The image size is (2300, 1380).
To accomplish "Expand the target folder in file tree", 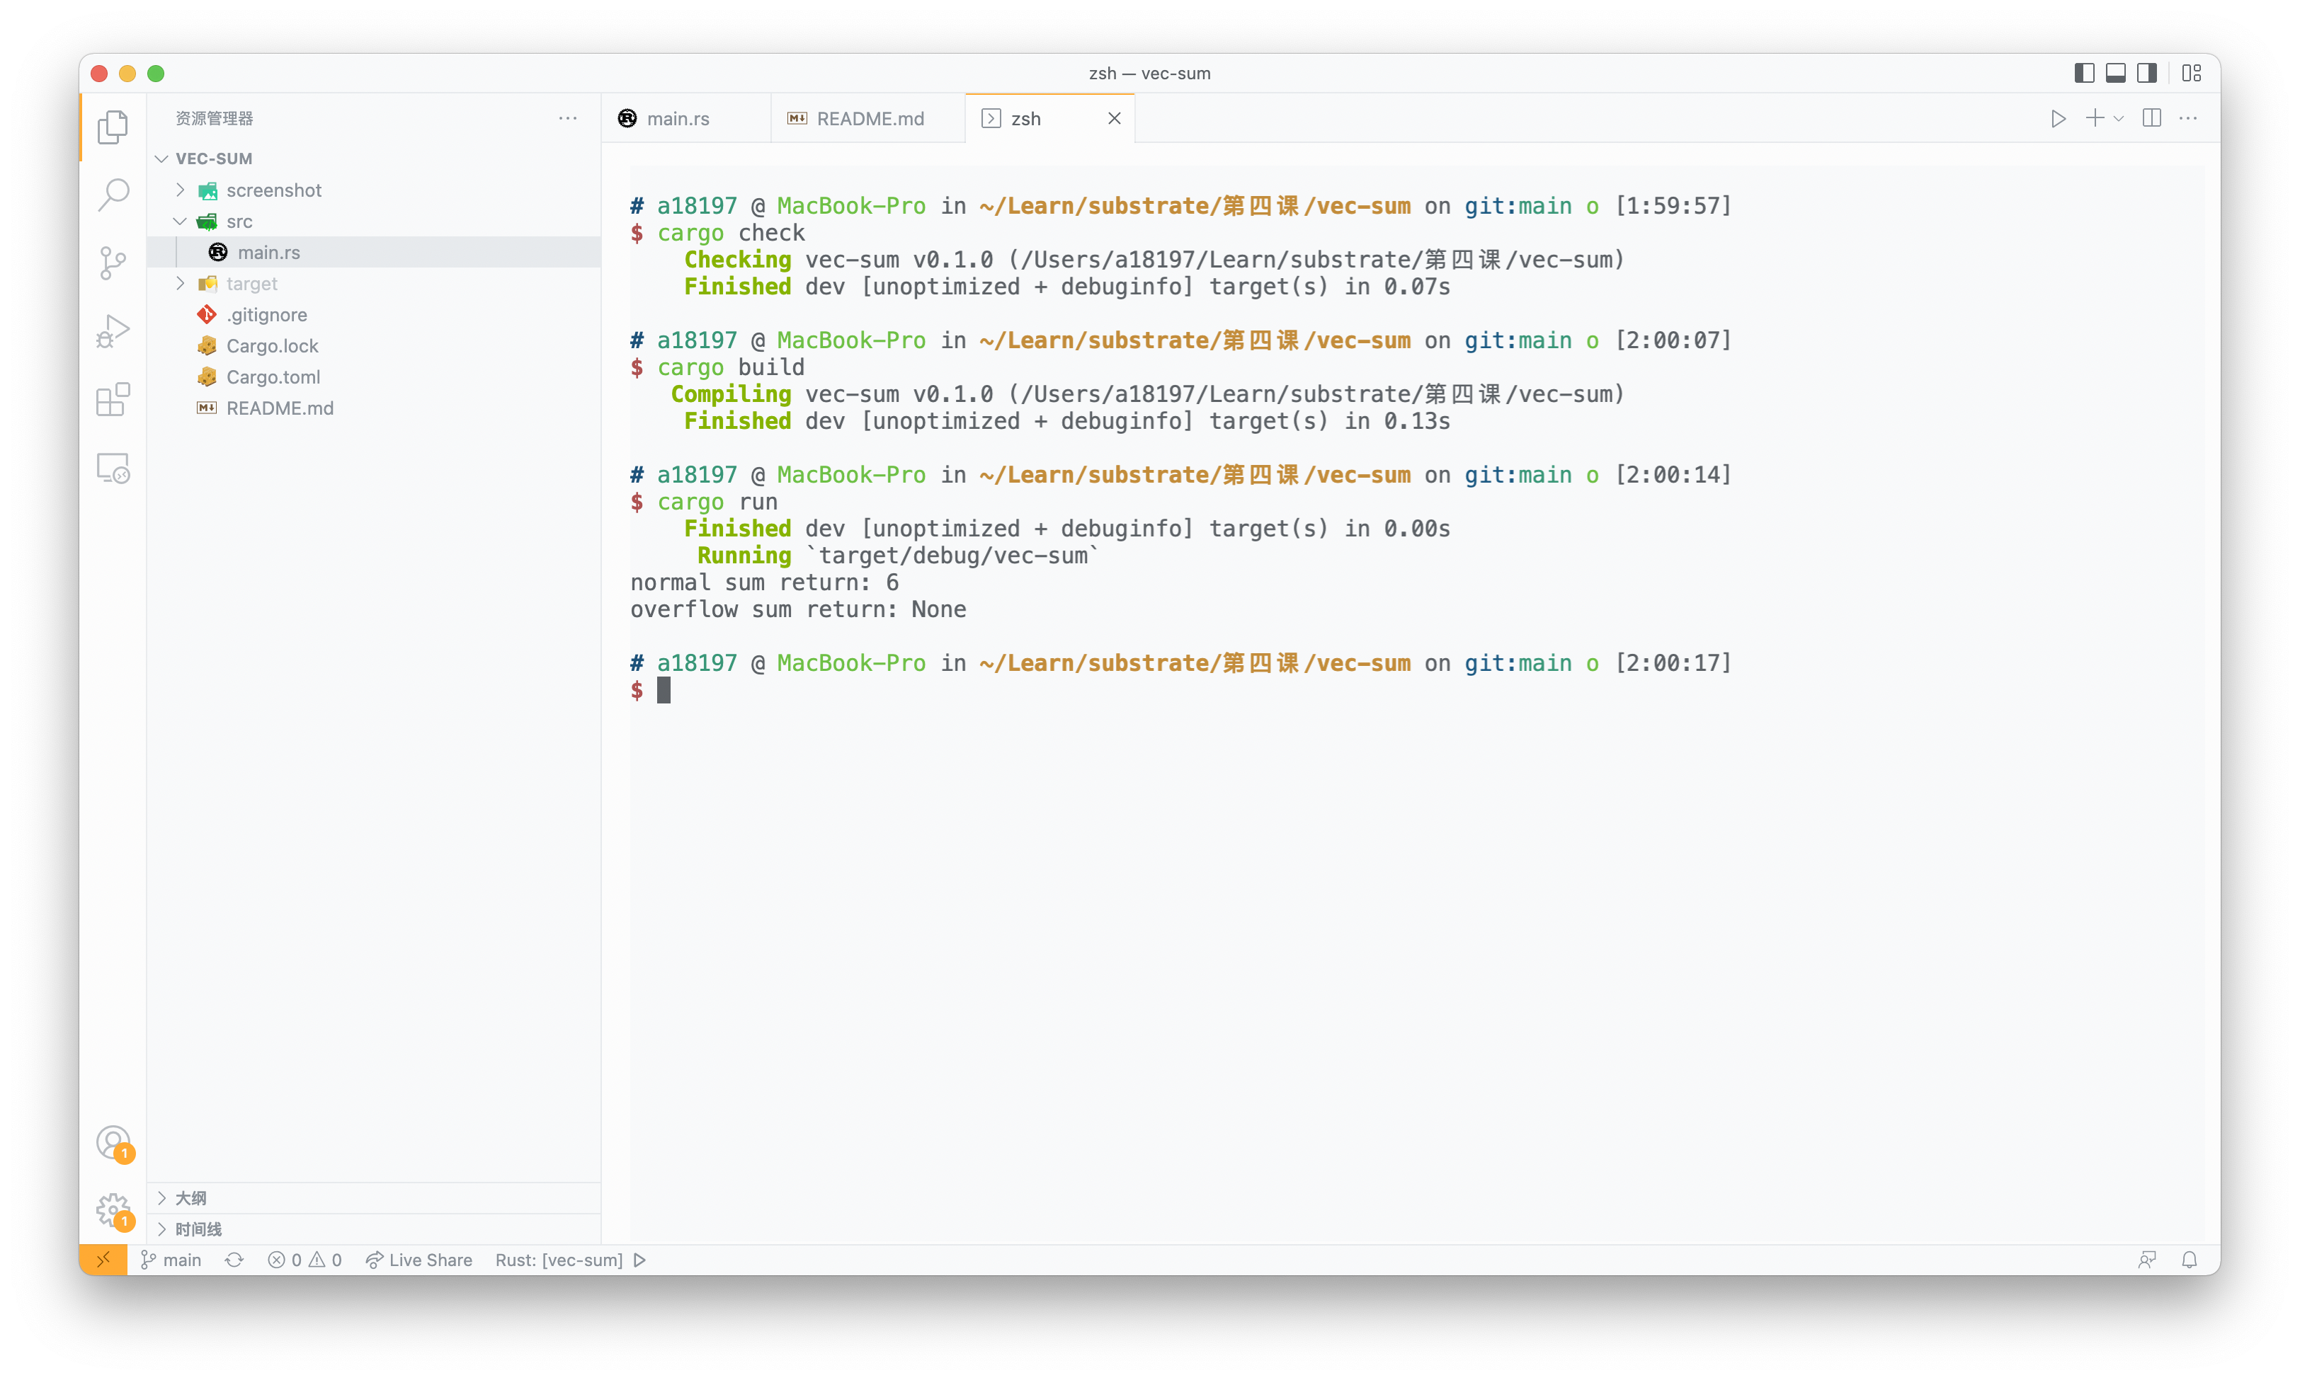I will click(x=181, y=282).
